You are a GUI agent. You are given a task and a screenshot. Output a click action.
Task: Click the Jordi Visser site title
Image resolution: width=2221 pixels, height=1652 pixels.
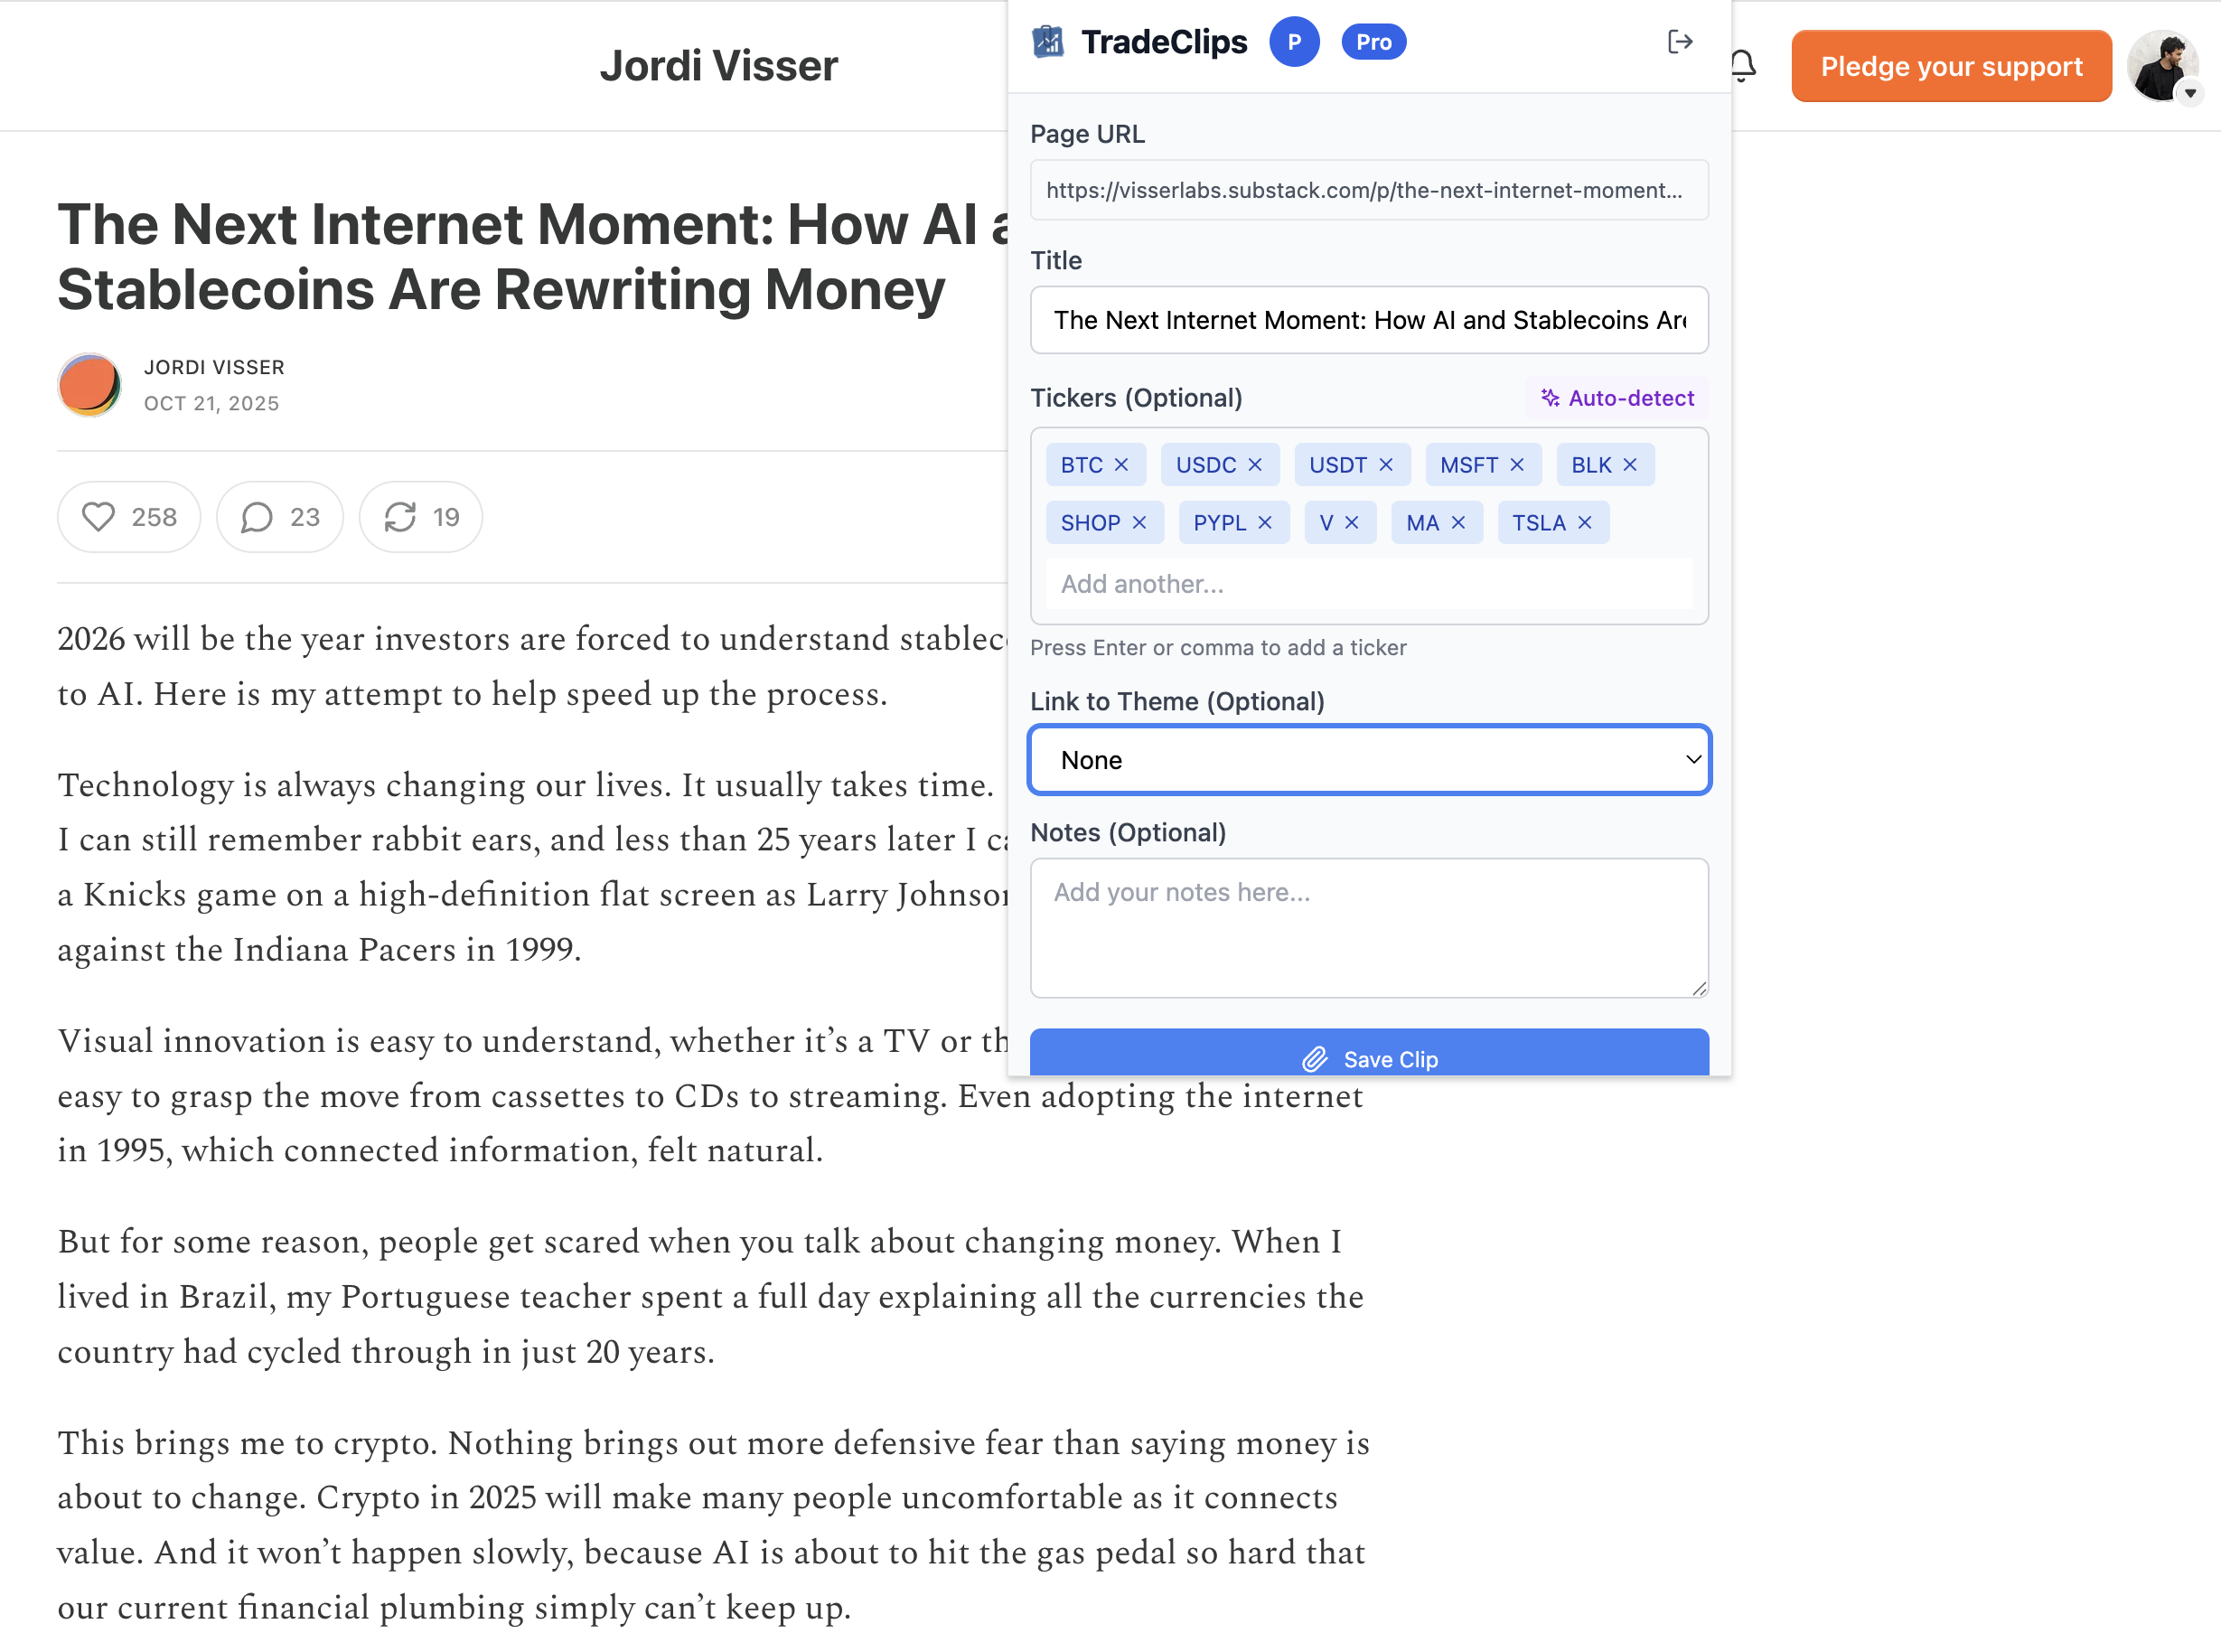718,65
